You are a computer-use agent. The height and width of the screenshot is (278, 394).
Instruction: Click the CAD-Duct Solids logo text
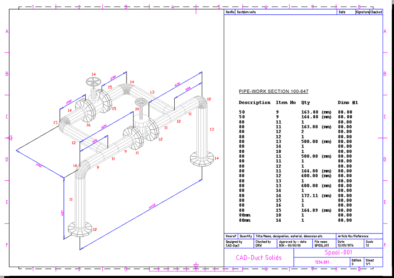click(259, 257)
